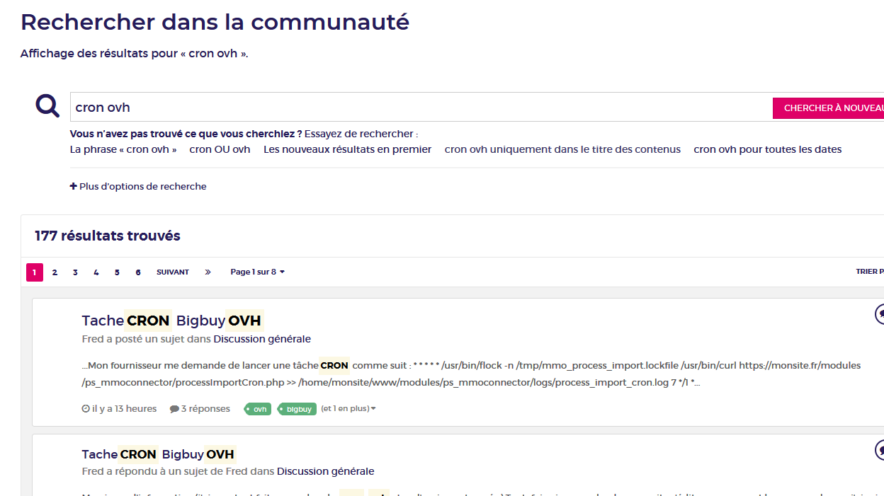Image resolution: width=884 pixels, height=496 pixels.
Task: Expand 'Plus d'options de recherche'
Action: click(138, 187)
